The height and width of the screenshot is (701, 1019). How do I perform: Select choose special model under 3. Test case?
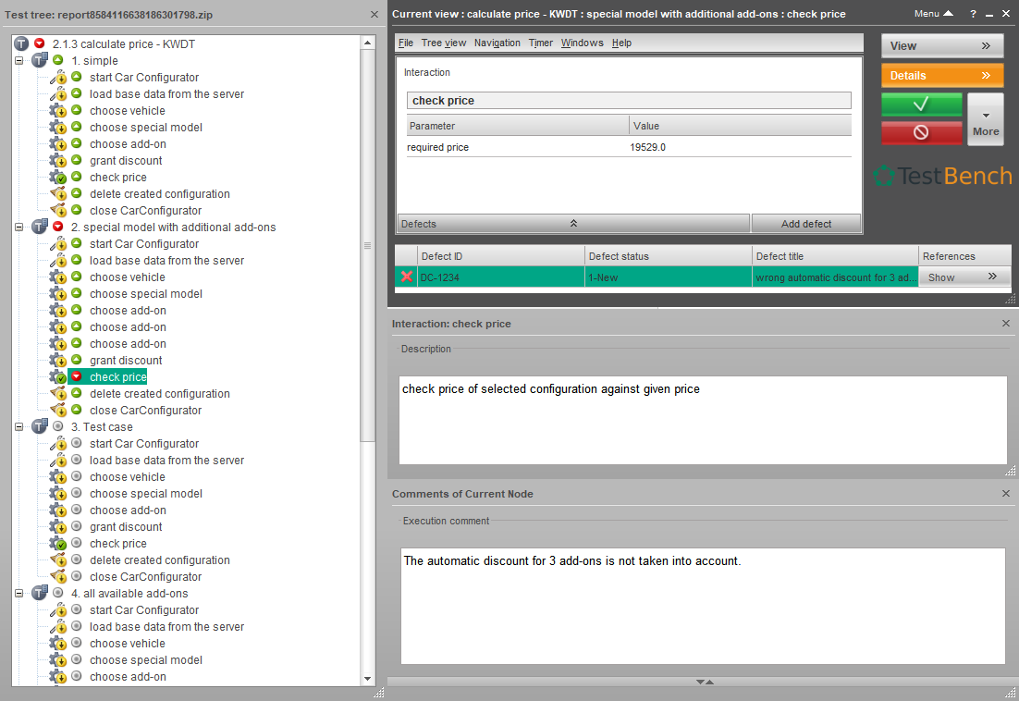coord(145,494)
